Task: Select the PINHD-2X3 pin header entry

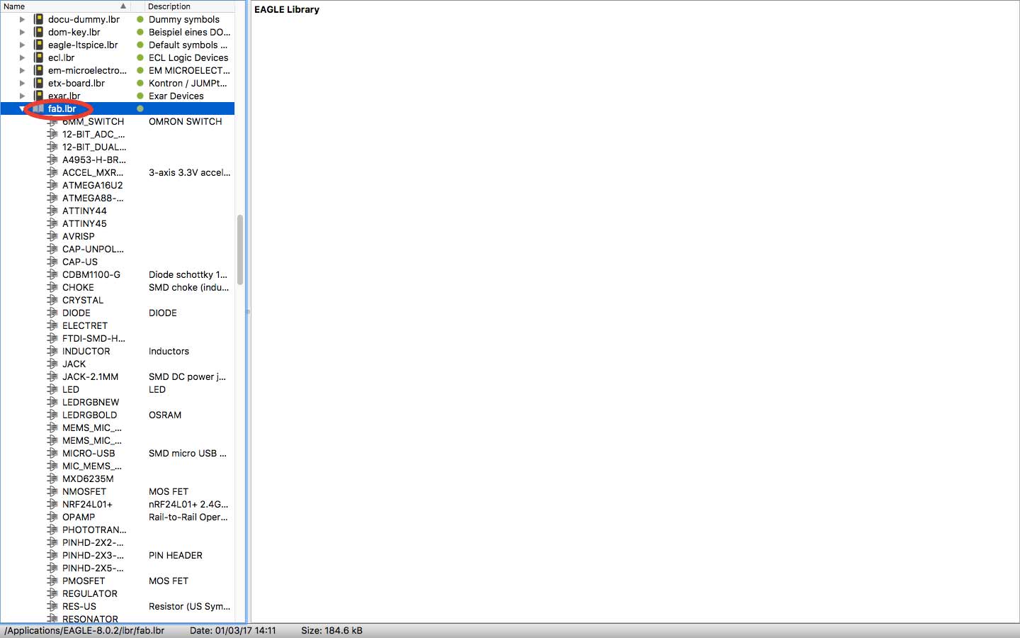Action: pos(93,556)
